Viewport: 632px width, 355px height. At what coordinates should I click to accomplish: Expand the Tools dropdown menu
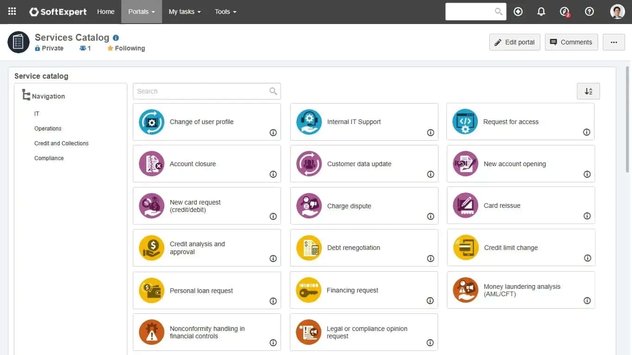click(x=225, y=12)
